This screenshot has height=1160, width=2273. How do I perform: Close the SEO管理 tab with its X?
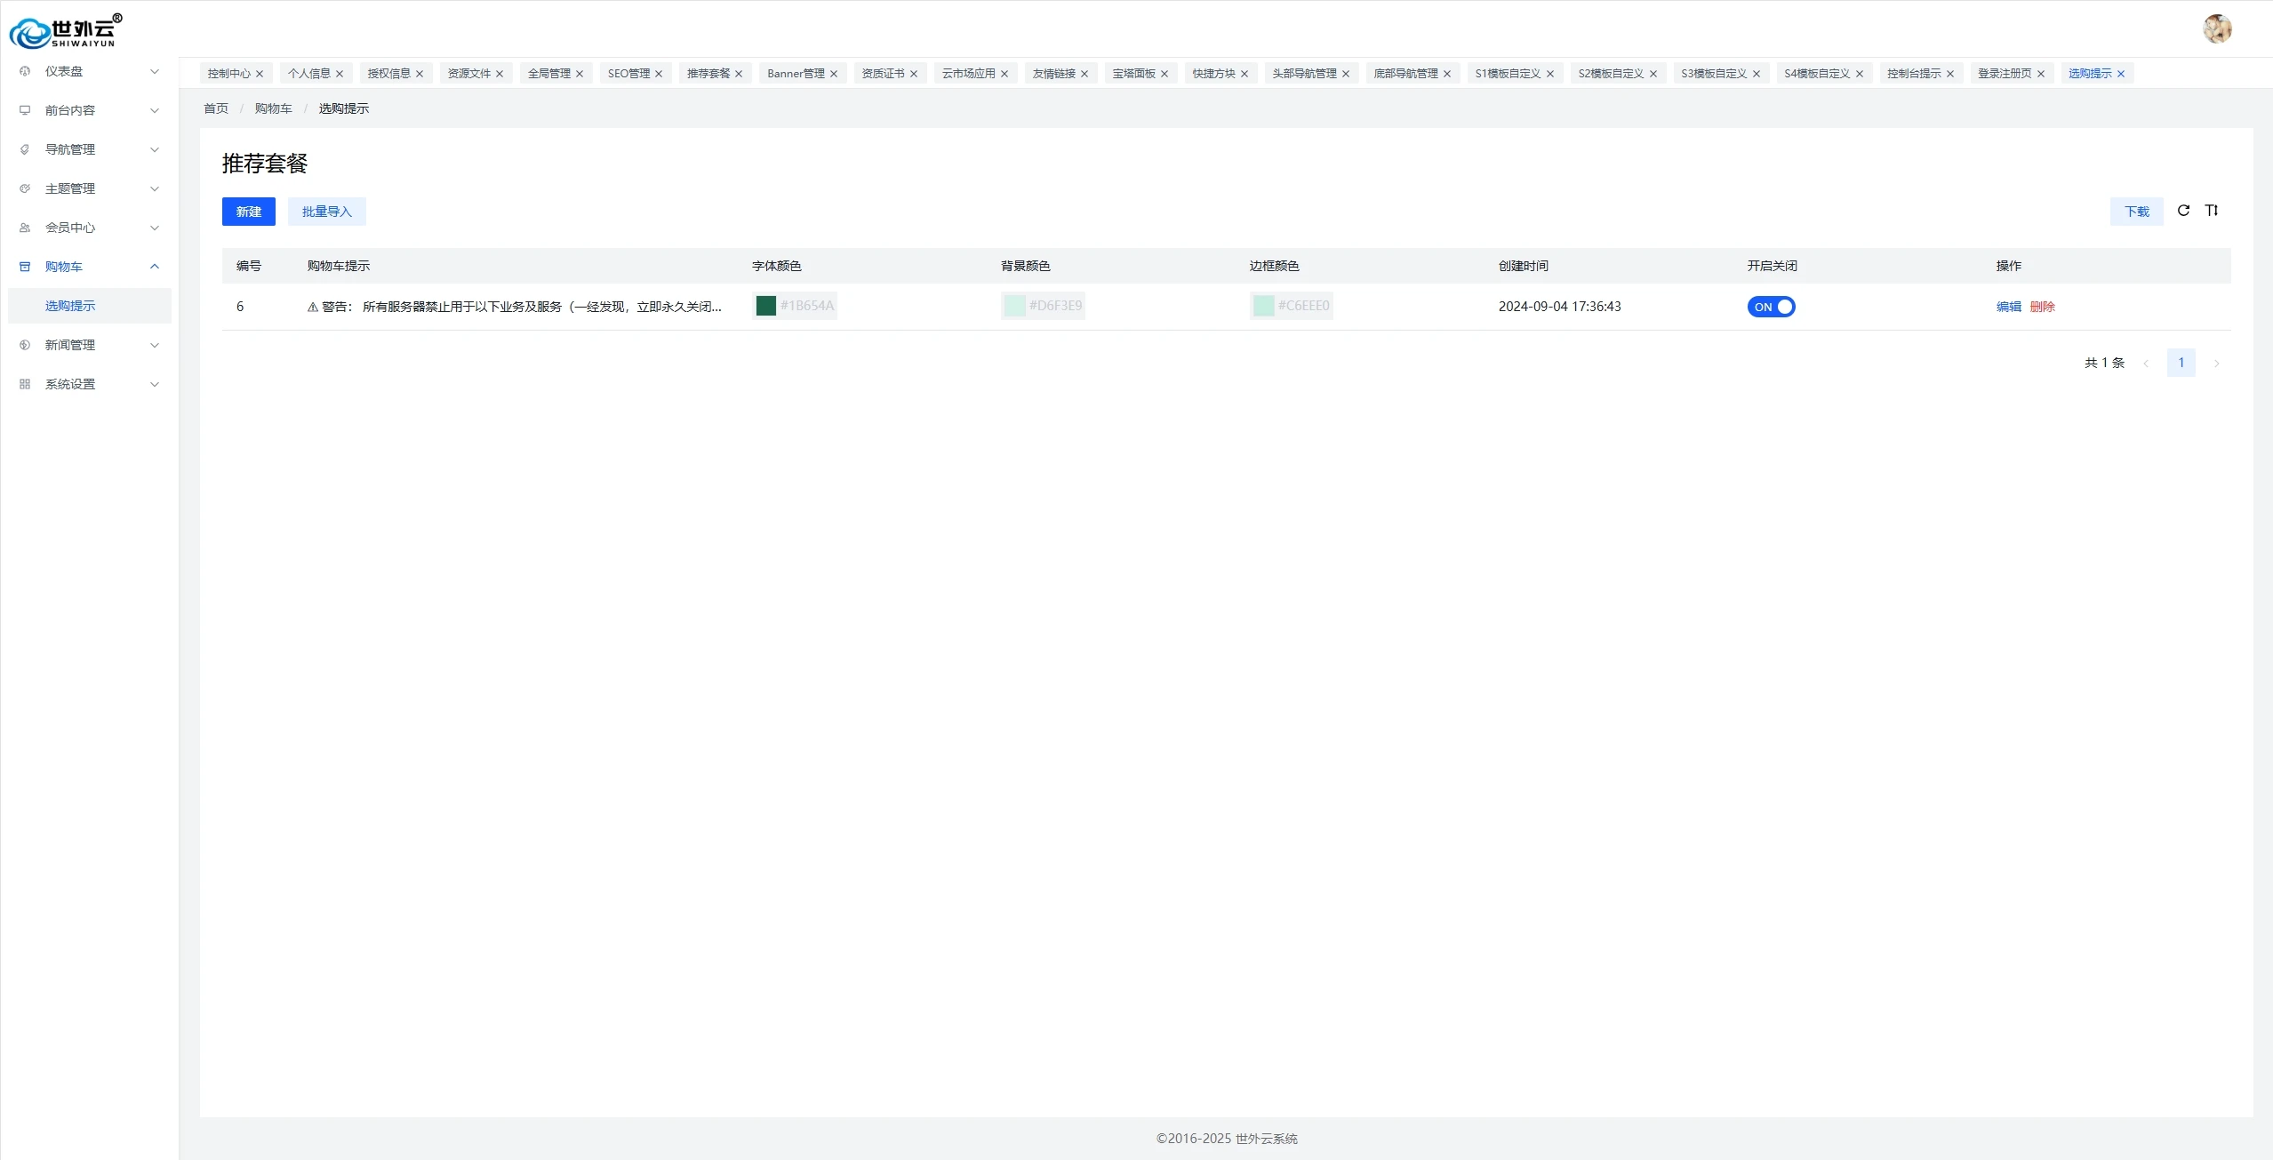click(x=659, y=74)
